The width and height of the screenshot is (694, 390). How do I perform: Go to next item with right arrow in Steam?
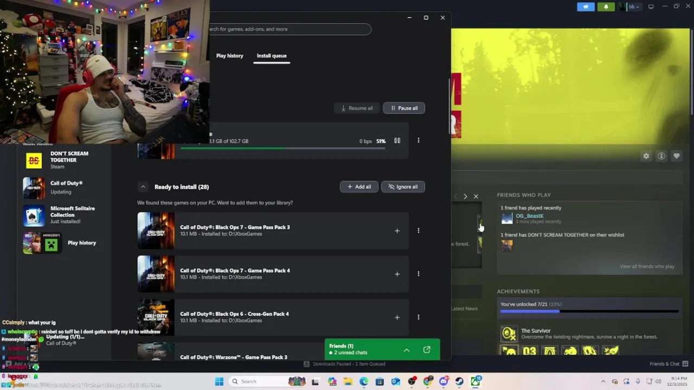pyautogui.click(x=465, y=196)
